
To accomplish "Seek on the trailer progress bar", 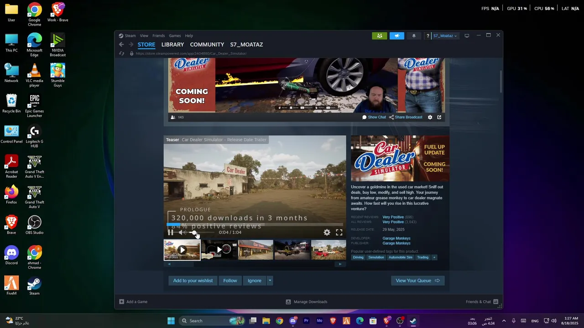I will 255,225.
